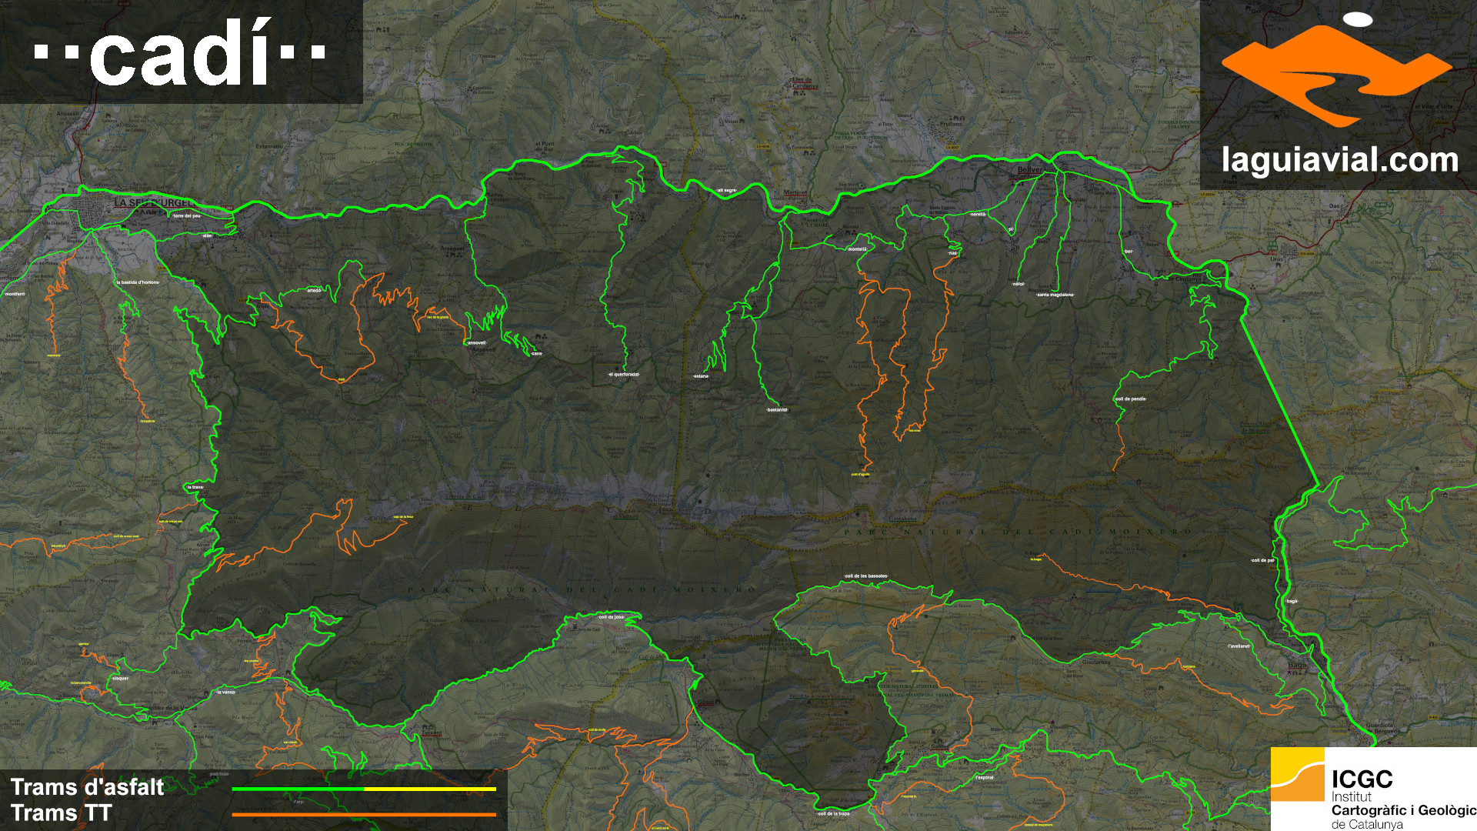
Task: Click the yellow asphalt legend segment
Action: tap(429, 789)
